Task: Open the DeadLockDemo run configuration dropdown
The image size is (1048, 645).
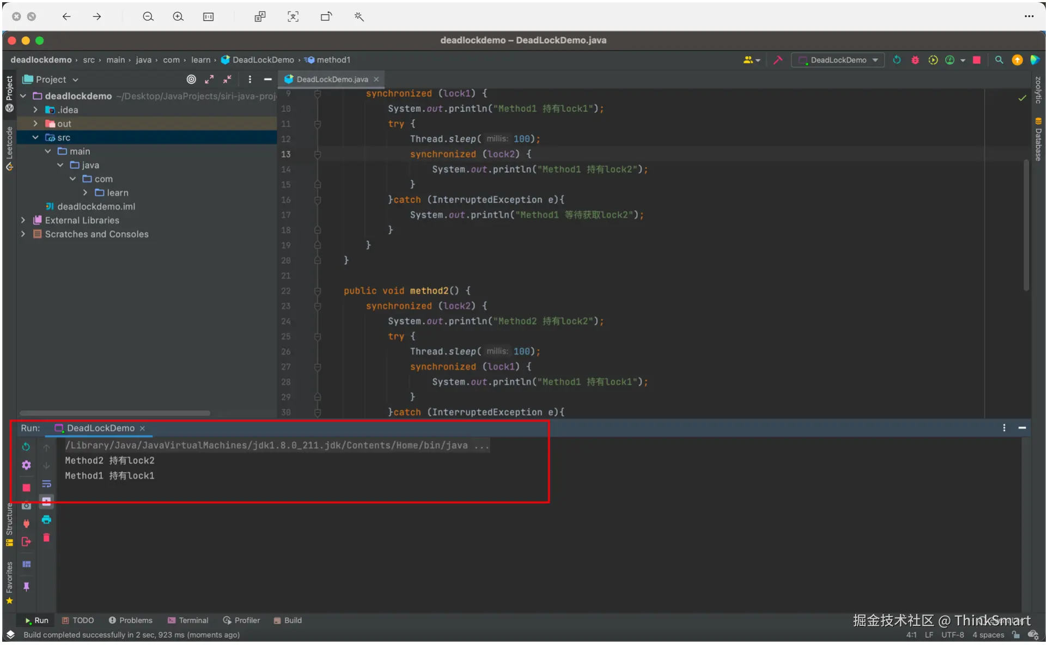Action: [x=839, y=60]
